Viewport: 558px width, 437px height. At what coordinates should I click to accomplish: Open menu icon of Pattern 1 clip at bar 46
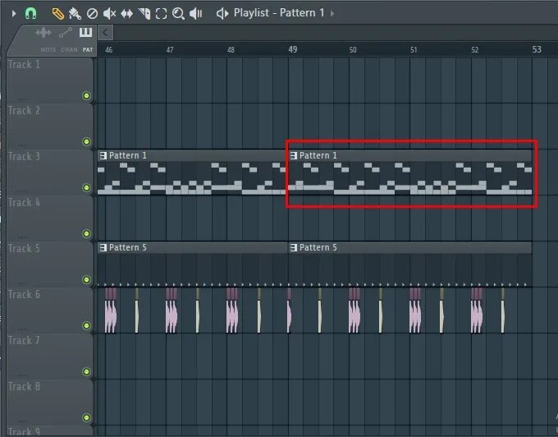103,155
